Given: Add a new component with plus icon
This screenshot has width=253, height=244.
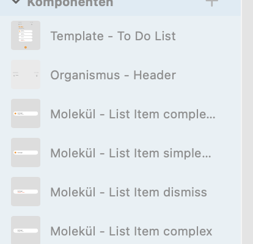Looking at the screenshot, I should point(212,2).
